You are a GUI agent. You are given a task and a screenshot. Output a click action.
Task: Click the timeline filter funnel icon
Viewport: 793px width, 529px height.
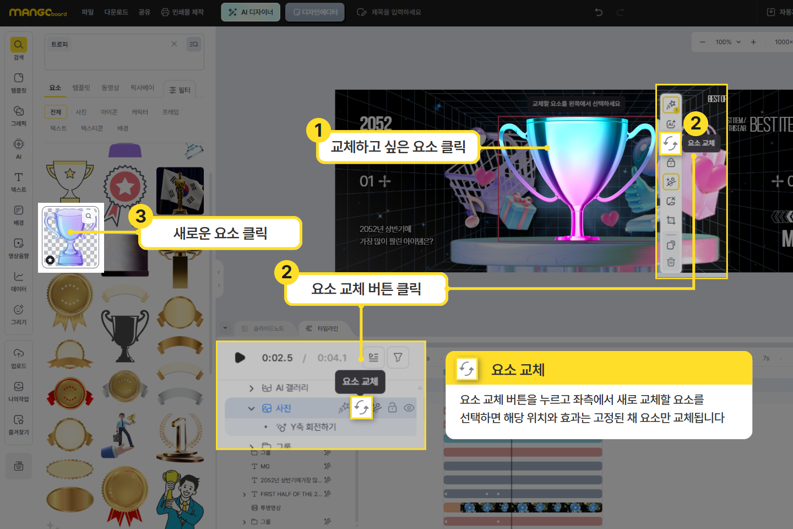398,358
